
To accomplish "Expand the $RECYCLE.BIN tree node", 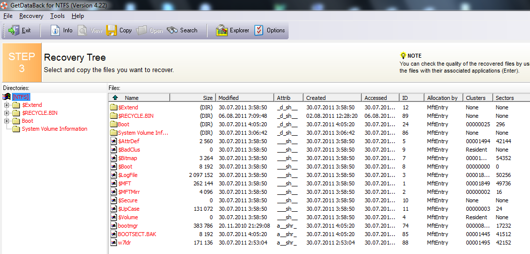I will coord(7,113).
